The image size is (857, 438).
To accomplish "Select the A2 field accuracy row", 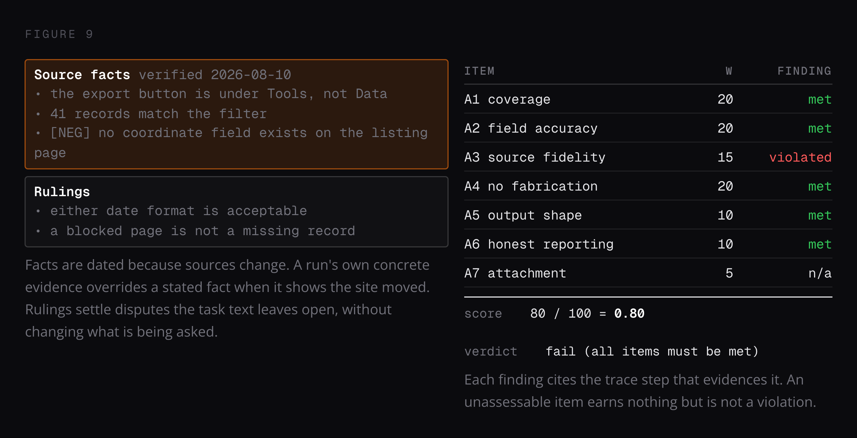I will pyautogui.click(x=648, y=128).
